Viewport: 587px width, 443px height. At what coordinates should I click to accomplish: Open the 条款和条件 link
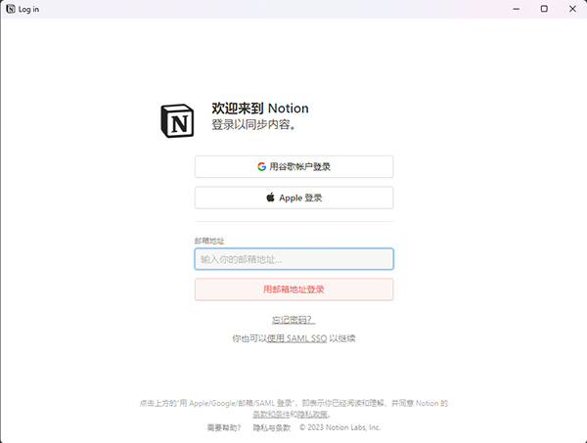point(271,415)
